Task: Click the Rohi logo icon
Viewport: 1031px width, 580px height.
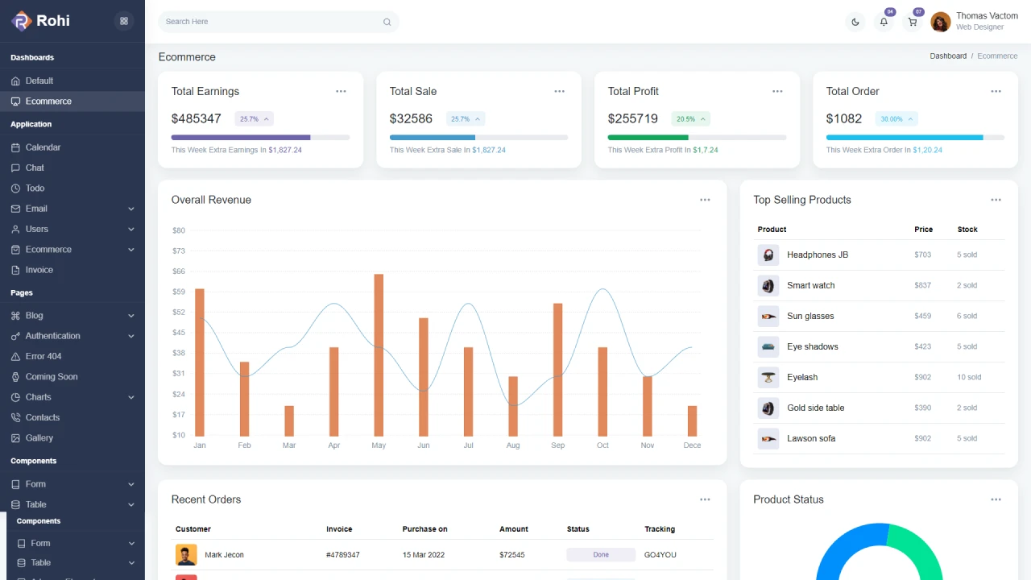Action: (x=22, y=21)
